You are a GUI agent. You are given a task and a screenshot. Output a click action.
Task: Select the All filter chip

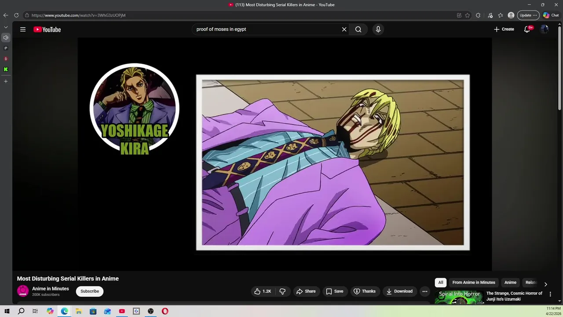point(441,283)
